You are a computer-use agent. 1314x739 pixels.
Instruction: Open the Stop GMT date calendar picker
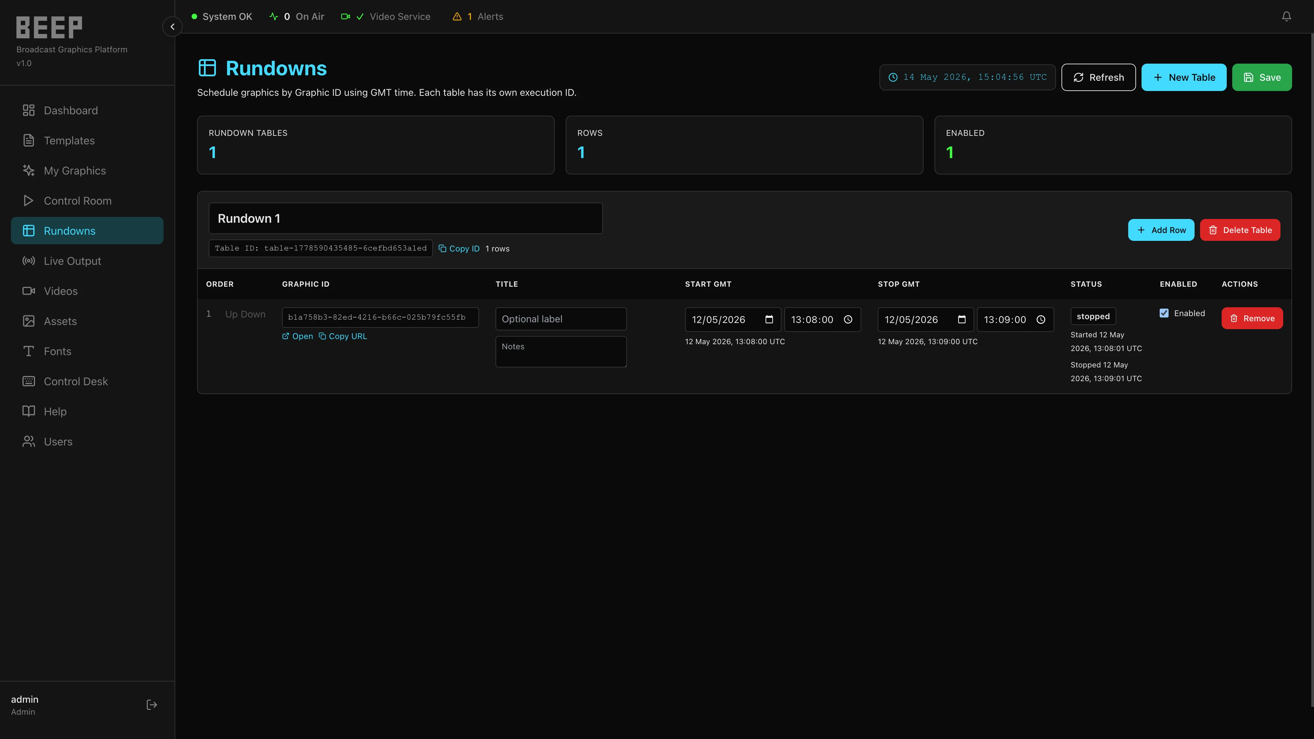coord(962,319)
